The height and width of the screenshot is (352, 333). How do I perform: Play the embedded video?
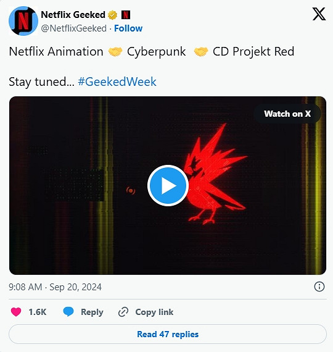tap(168, 185)
